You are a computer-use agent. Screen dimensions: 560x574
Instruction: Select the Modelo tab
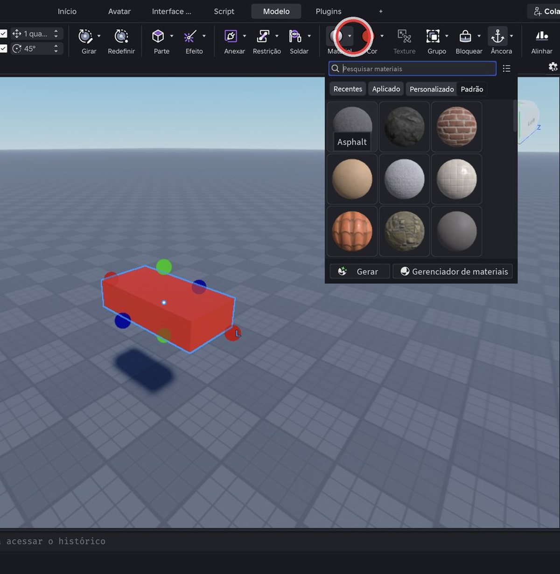(276, 11)
